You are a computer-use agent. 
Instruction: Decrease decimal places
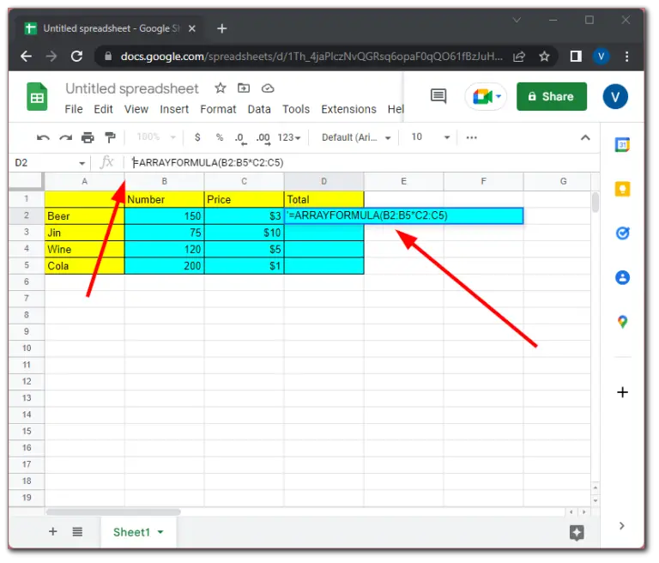point(240,139)
